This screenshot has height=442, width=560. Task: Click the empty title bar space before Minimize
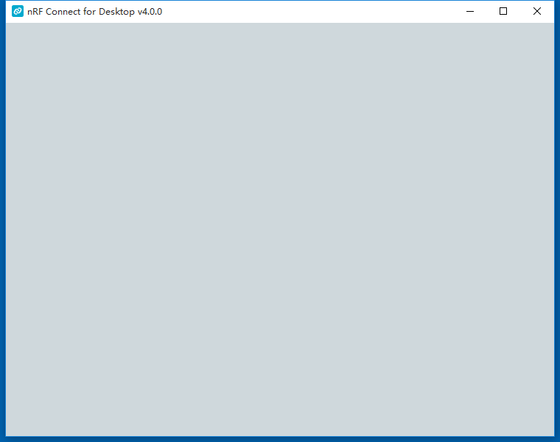point(309,12)
